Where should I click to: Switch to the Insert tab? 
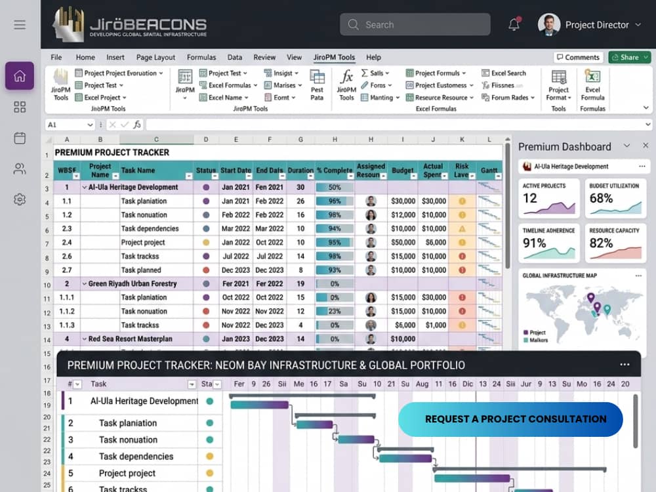[115, 57]
